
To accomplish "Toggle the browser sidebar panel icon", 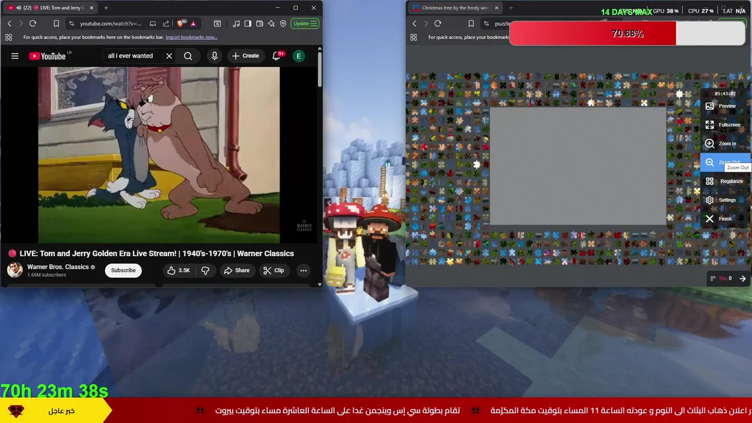I will pyautogui.click(x=248, y=23).
